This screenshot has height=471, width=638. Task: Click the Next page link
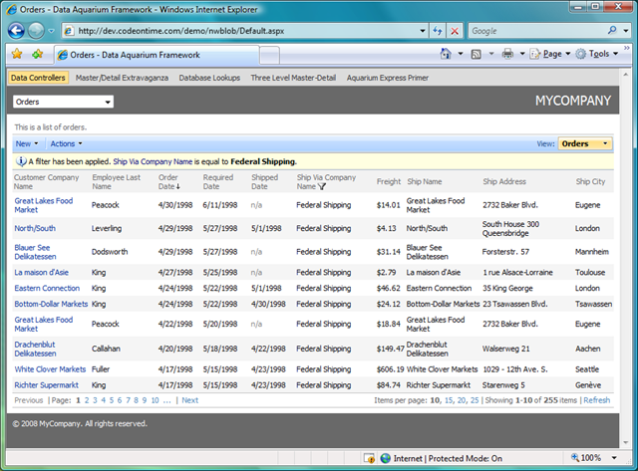(190, 400)
